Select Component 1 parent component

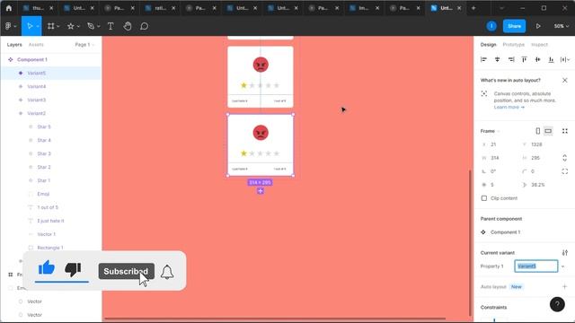click(505, 232)
